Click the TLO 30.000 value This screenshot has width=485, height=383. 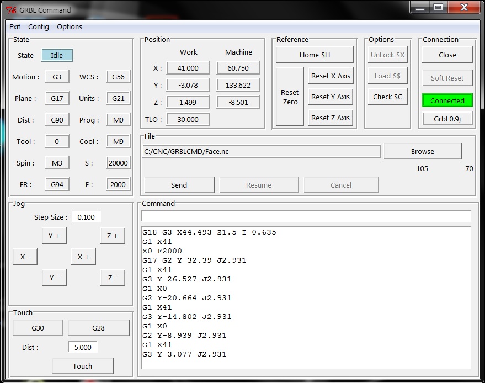coord(188,119)
